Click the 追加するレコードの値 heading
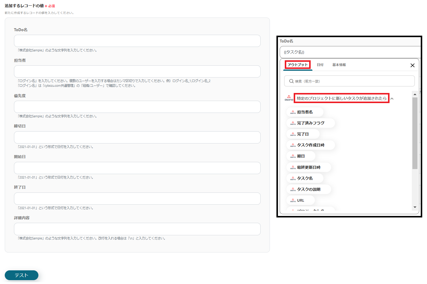This screenshot has height=284, width=427. (24, 6)
